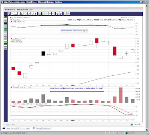Select the green rectangle shape tool
The width and height of the screenshot is (149, 135).
point(22,14)
